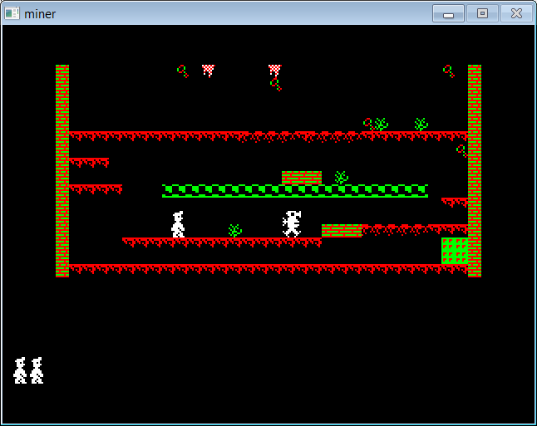Image resolution: width=537 pixels, height=426 pixels.
Task: Click the key hanging below the second stalactite
Action: [276, 84]
